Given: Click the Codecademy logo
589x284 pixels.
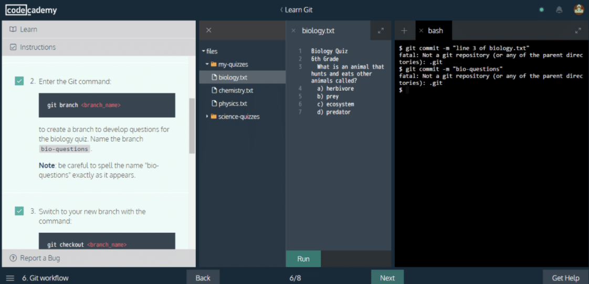Looking at the screenshot, I should (x=31, y=10).
